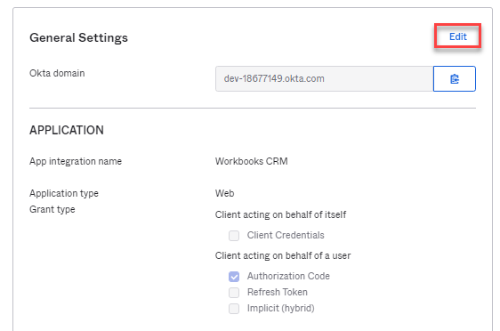Click the Refresh Token label text

coord(278,292)
